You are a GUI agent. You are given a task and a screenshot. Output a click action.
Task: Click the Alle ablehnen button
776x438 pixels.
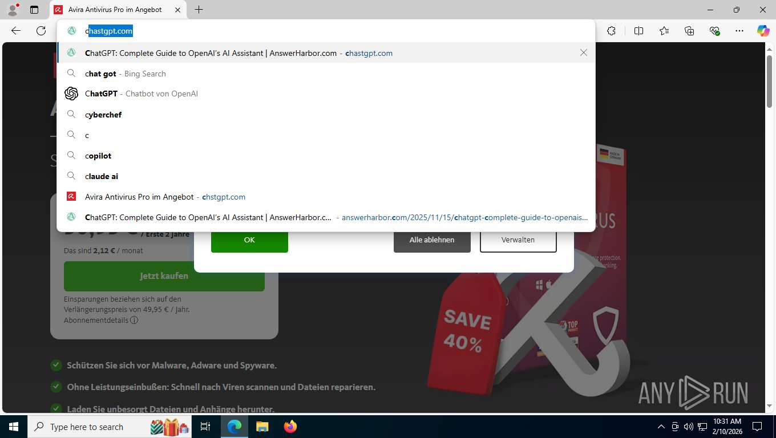(x=432, y=240)
